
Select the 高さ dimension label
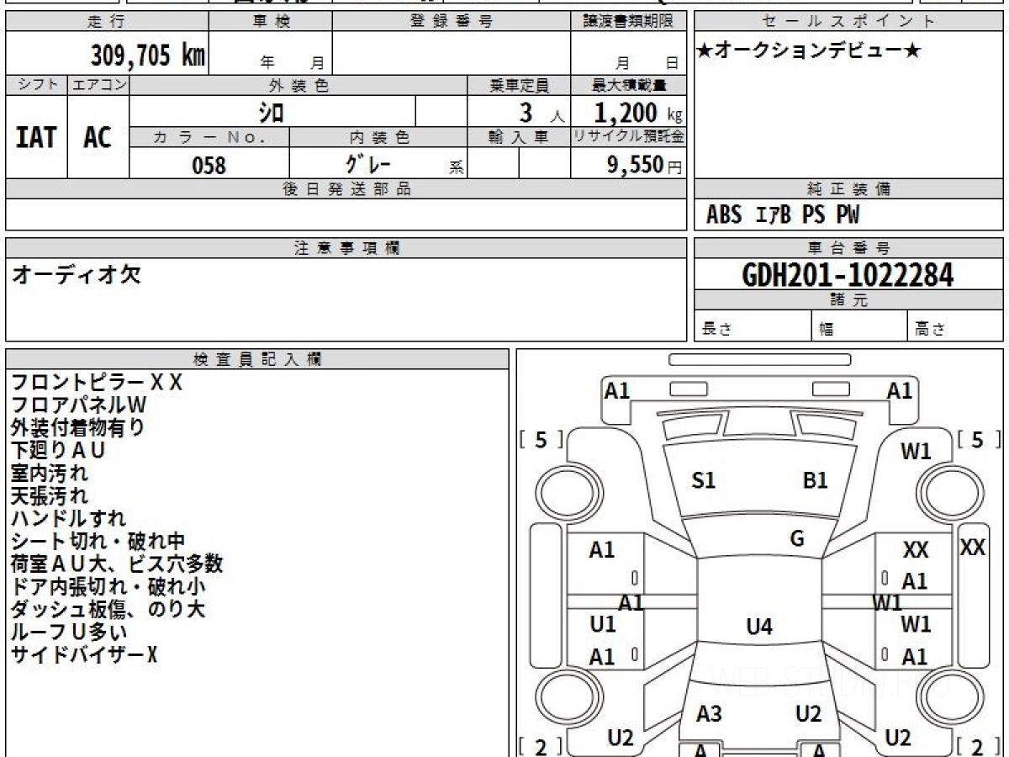click(x=930, y=330)
